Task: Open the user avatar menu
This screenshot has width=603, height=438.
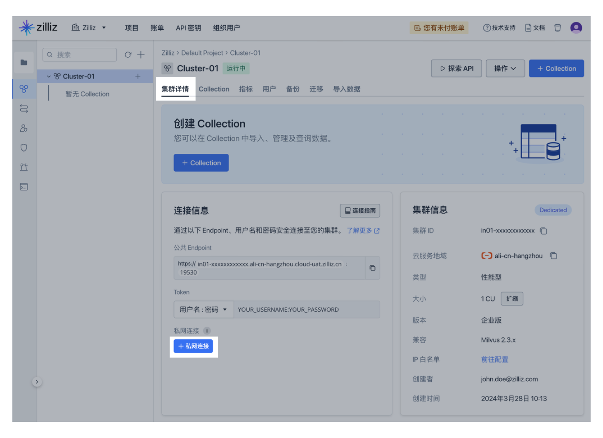Action: point(576,28)
